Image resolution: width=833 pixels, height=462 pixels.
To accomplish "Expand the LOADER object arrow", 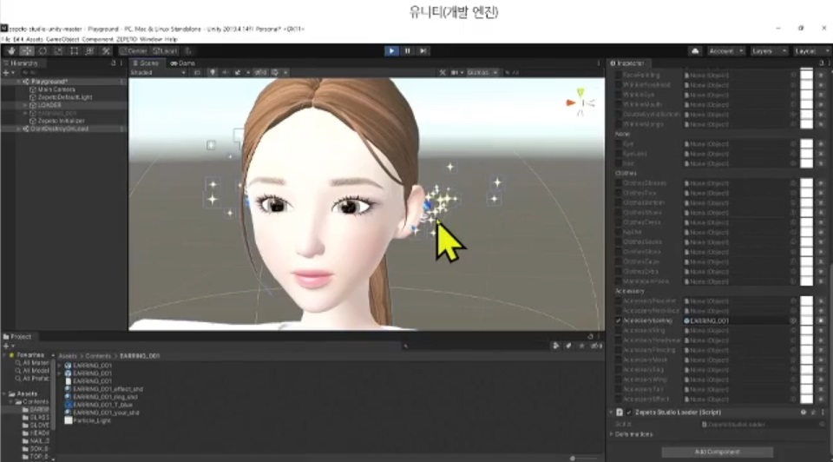I will click(25, 105).
